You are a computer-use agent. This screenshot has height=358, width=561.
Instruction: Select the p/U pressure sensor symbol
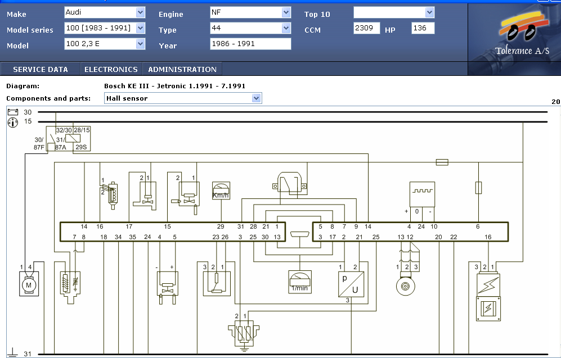[x=351, y=284]
